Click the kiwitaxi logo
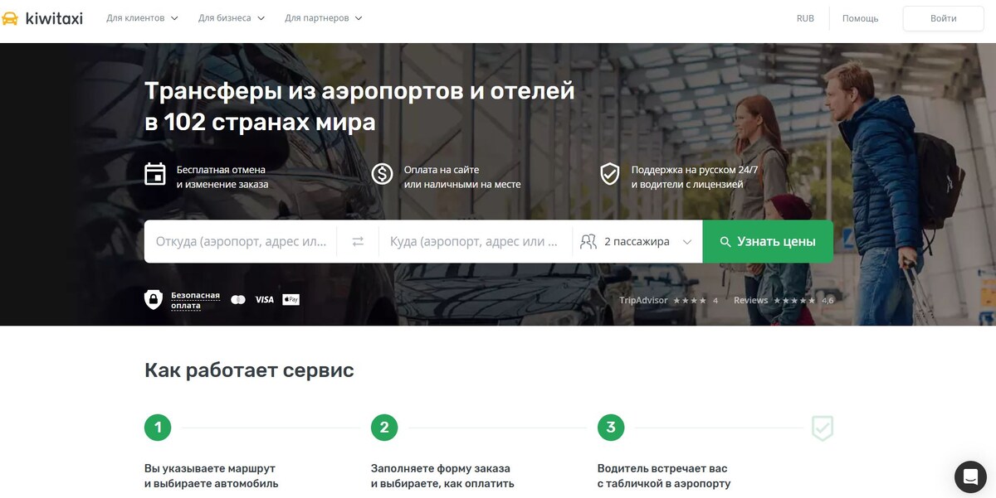996x498 pixels. (x=42, y=18)
